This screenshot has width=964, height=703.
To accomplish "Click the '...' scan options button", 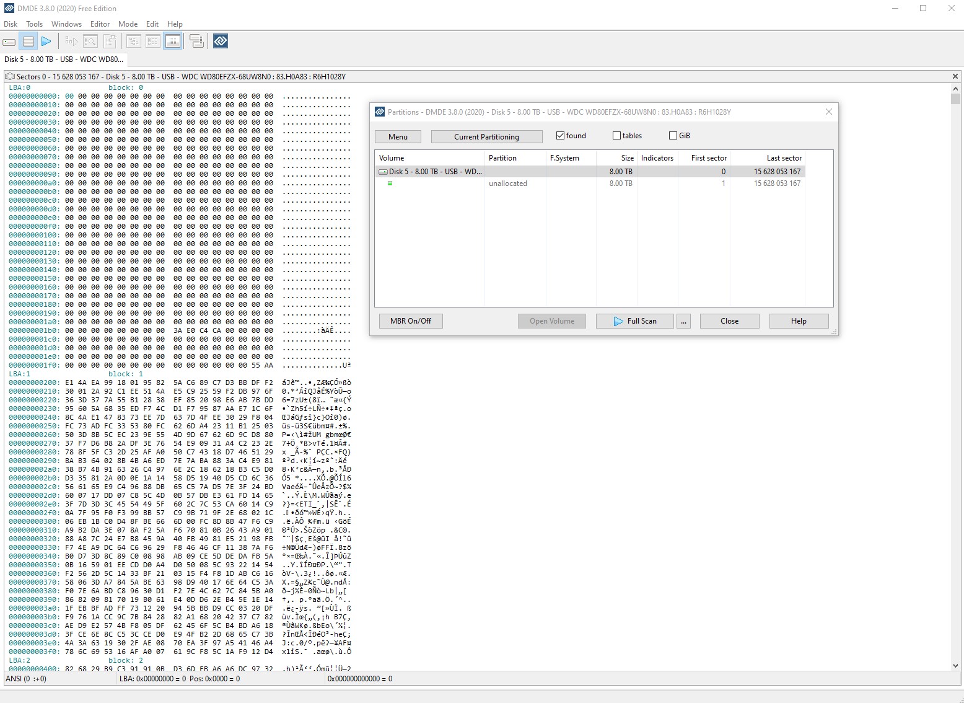I will pos(683,321).
